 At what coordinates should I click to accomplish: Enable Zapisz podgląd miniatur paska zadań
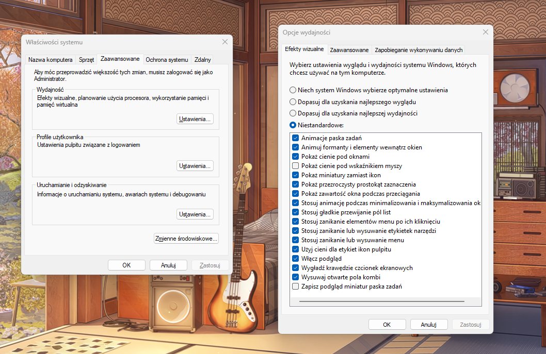(x=295, y=286)
